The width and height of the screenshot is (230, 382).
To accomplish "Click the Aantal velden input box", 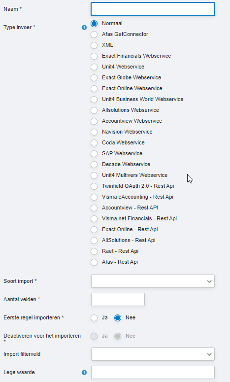I will coord(118,299).
